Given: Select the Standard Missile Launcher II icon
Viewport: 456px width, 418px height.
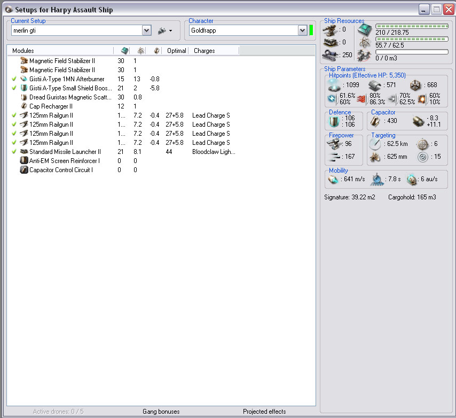Looking at the screenshot, I should (24, 151).
